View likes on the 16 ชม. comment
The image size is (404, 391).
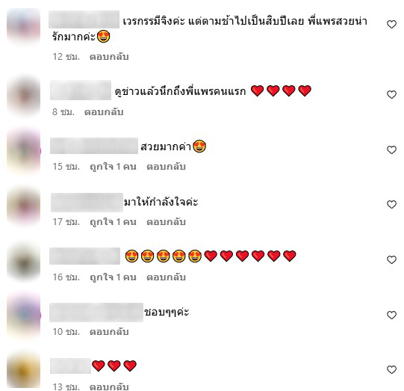(113, 277)
